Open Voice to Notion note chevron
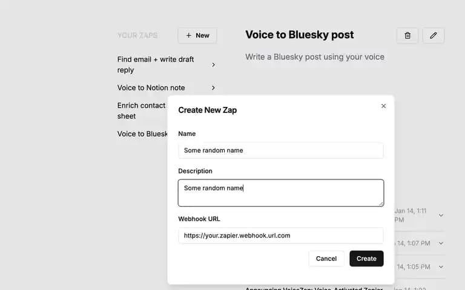The height and width of the screenshot is (290, 465). tap(213, 88)
